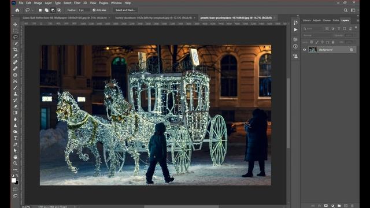
Task: Select the Horizontal Type tool
Action: pyautogui.click(x=15, y=138)
